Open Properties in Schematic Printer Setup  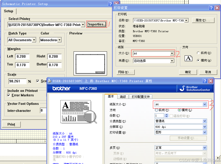(97, 24)
